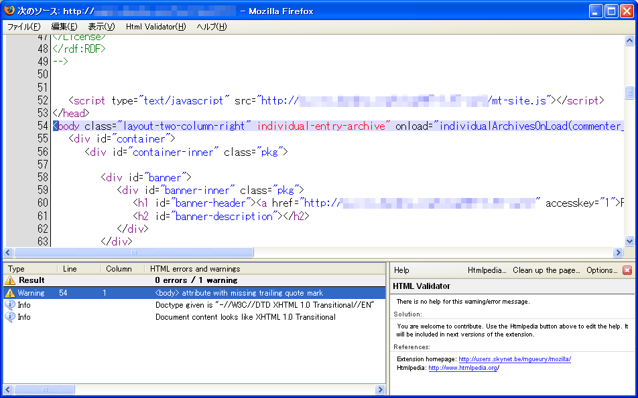The image size is (638, 398).
Task: Click the script tag on line 52
Action: [x=336, y=100]
